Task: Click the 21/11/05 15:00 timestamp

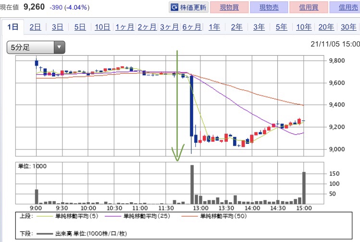Action: point(335,44)
